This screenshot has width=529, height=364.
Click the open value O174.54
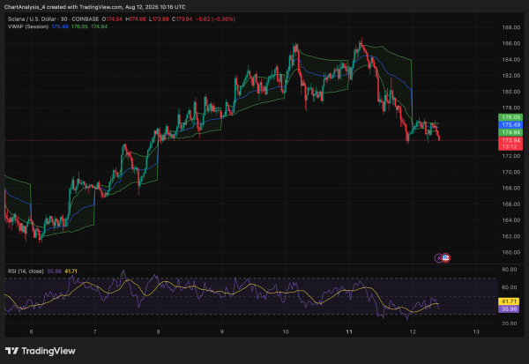point(112,19)
